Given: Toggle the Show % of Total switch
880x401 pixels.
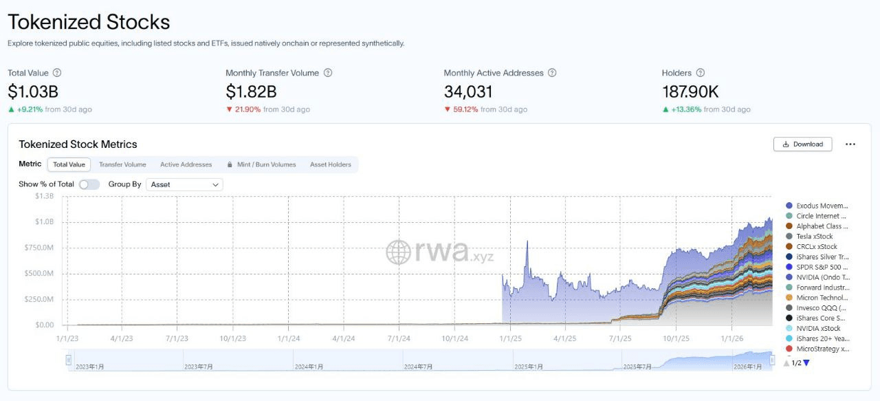Looking at the screenshot, I should pyautogui.click(x=89, y=184).
